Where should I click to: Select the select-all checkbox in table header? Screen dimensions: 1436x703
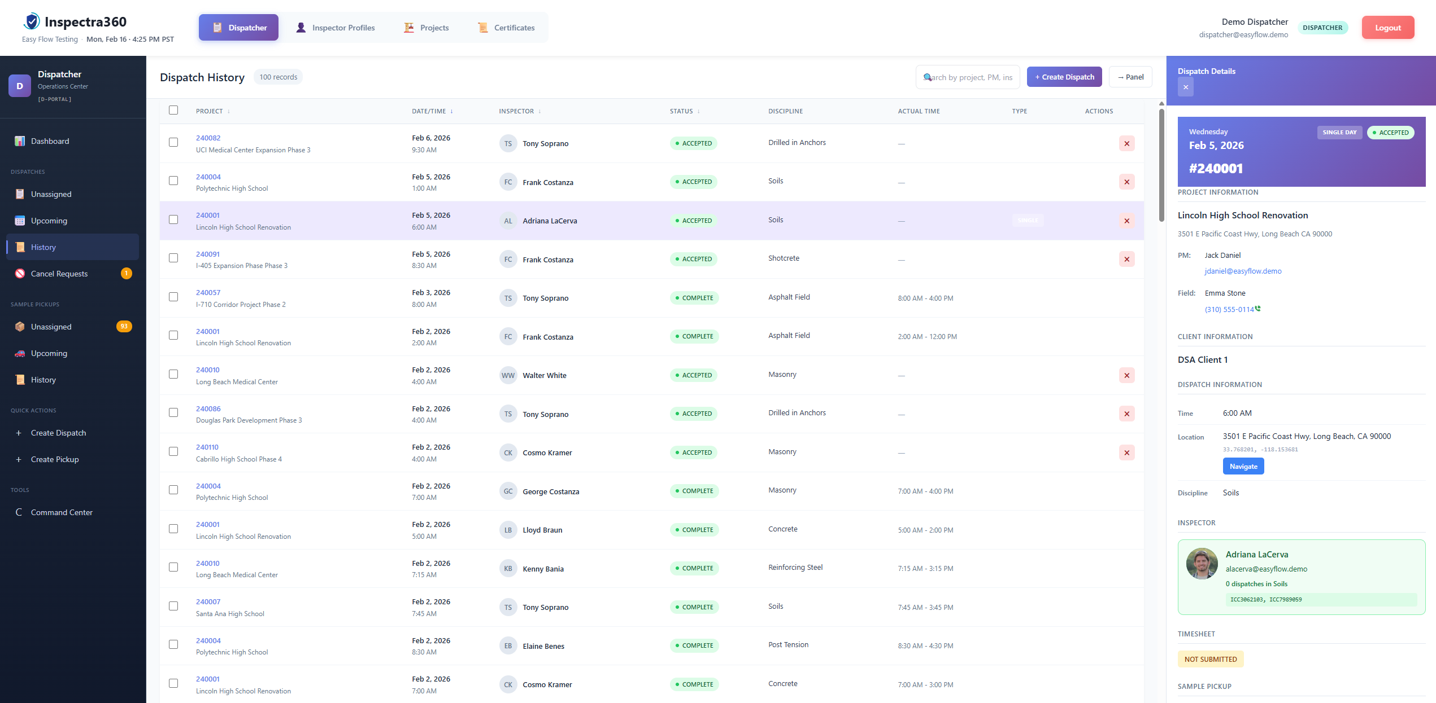(x=173, y=110)
